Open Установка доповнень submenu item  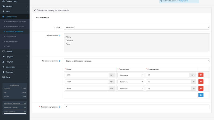tap(15, 31)
